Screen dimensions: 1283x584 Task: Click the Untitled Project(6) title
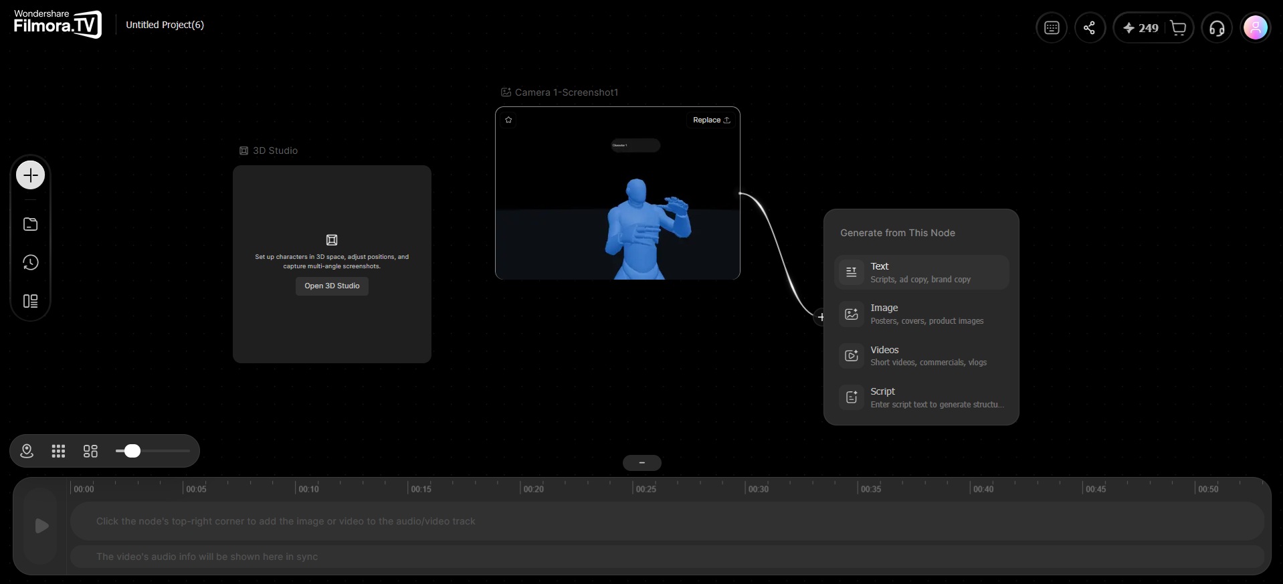coord(165,25)
